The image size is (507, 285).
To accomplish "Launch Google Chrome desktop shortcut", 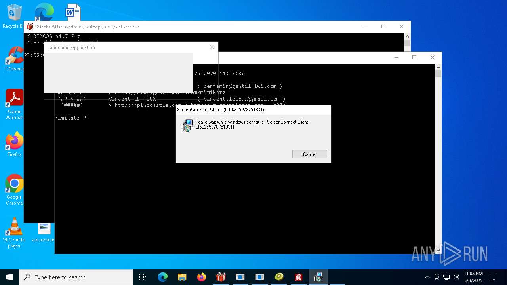I will tap(14, 190).
